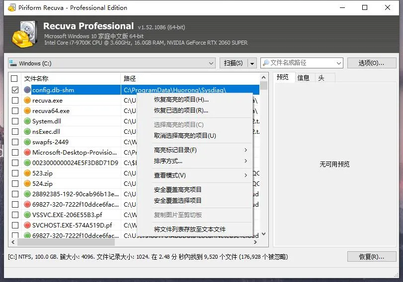Switch to the 信息 tab
403x282 pixels.
point(303,78)
